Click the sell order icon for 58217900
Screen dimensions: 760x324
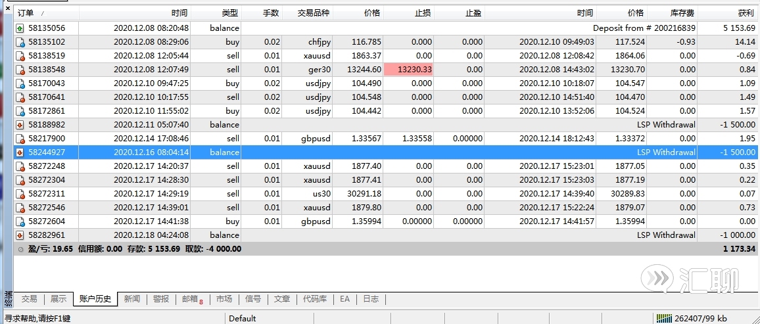click(x=20, y=139)
